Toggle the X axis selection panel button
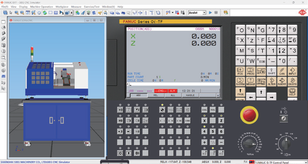This screenshot has width=308, height=164. (204, 120)
